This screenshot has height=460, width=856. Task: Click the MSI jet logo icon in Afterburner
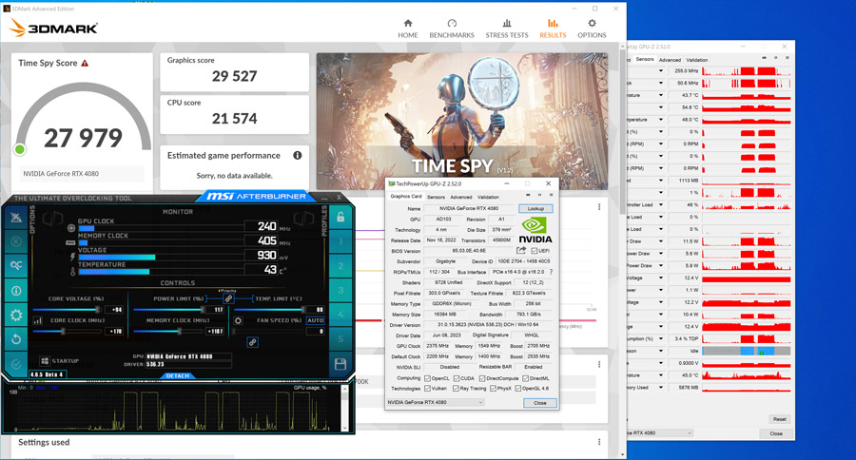point(16,218)
